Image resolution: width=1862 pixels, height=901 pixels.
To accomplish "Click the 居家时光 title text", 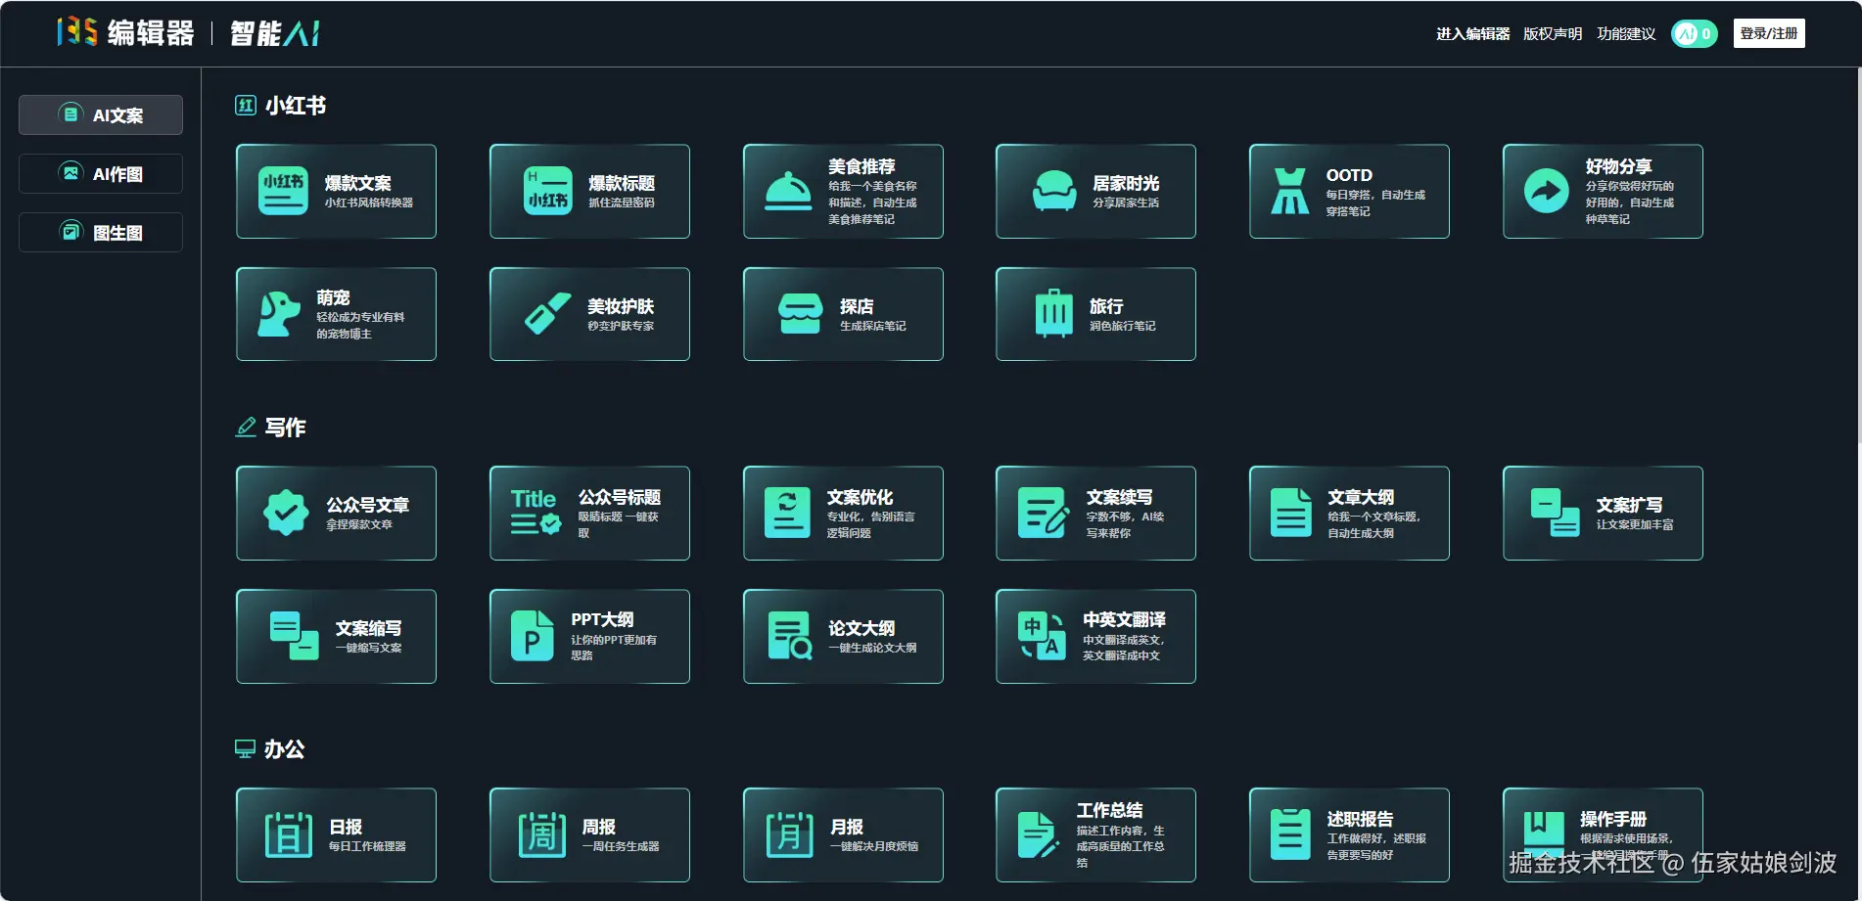I will point(1126,183).
